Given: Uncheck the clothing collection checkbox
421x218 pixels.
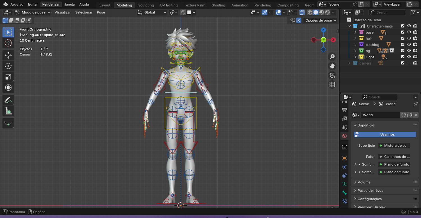Looking at the screenshot, I should coord(403,45).
